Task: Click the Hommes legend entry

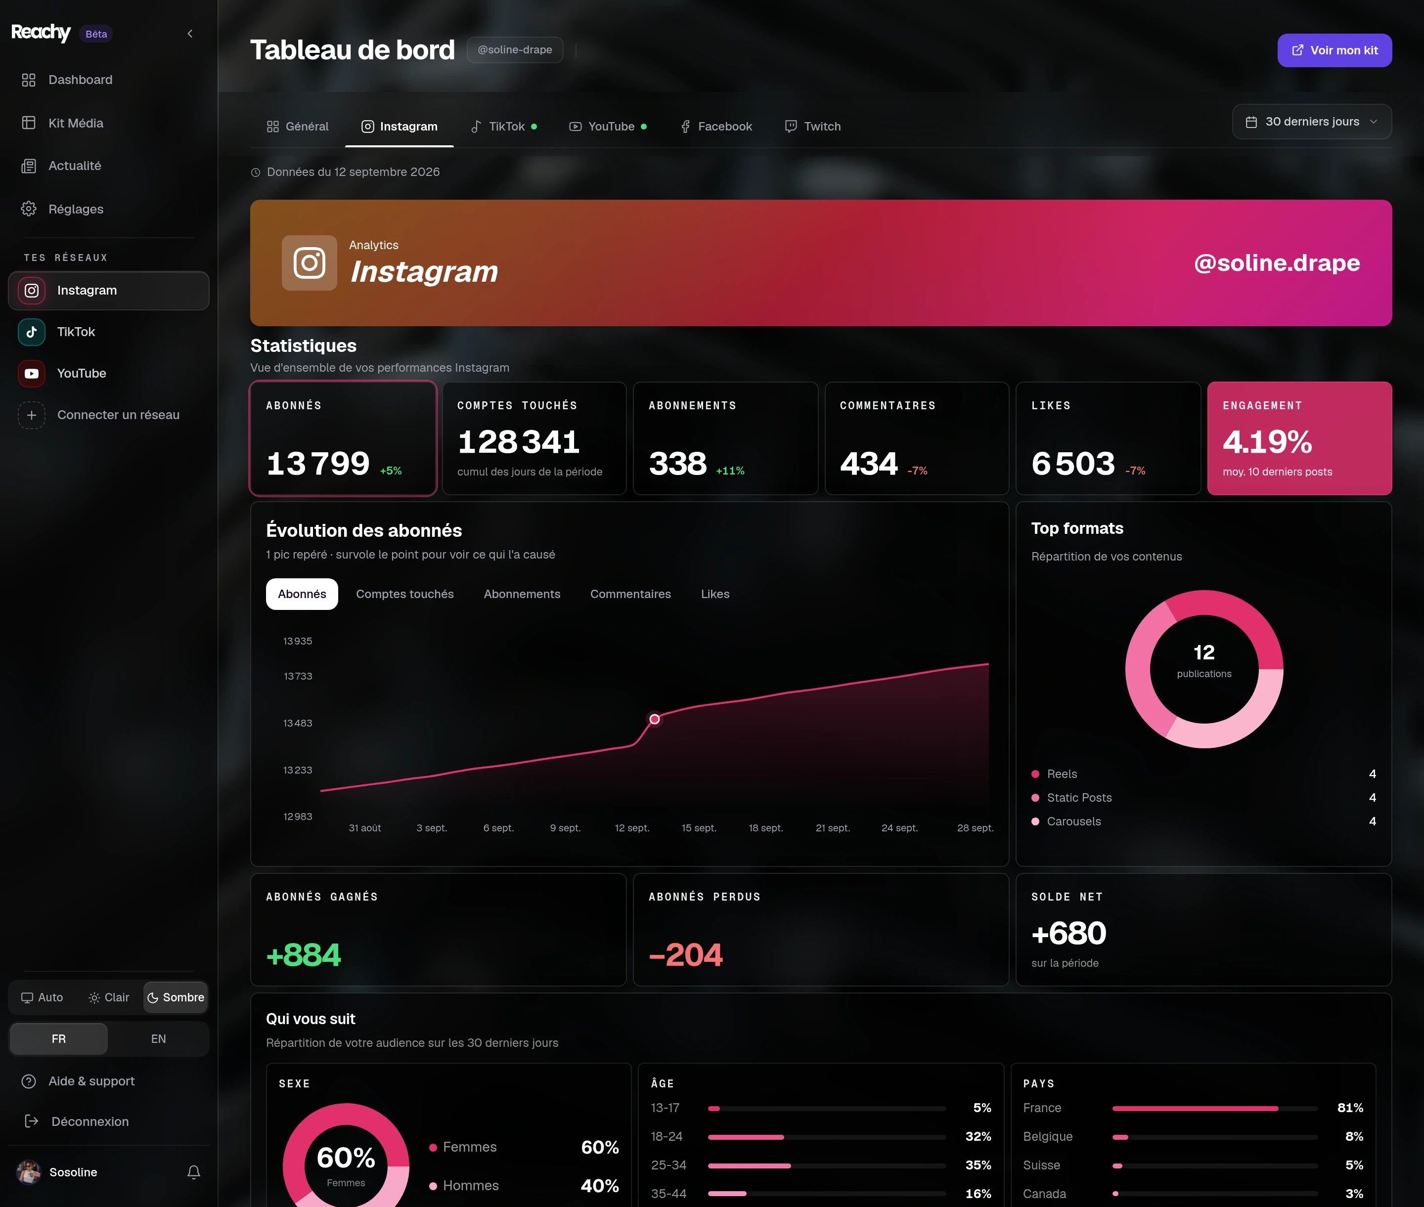Action: (524, 1186)
